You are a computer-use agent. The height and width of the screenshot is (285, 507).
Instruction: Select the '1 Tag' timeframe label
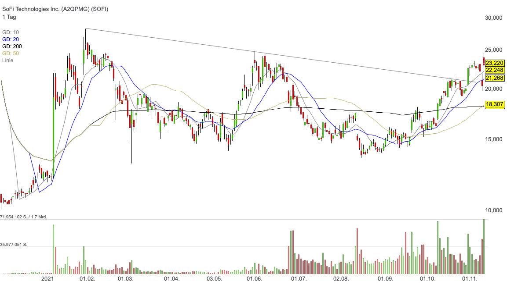click(x=9, y=17)
